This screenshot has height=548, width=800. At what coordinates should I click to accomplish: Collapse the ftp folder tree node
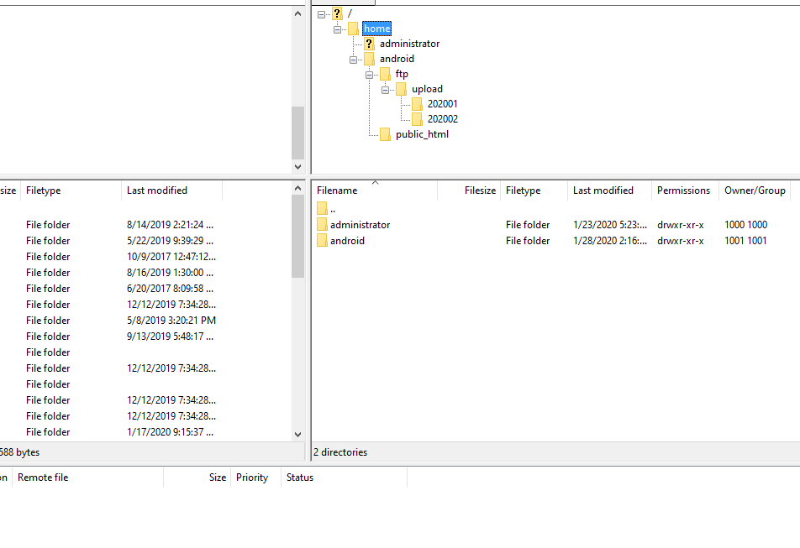pyautogui.click(x=370, y=75)
